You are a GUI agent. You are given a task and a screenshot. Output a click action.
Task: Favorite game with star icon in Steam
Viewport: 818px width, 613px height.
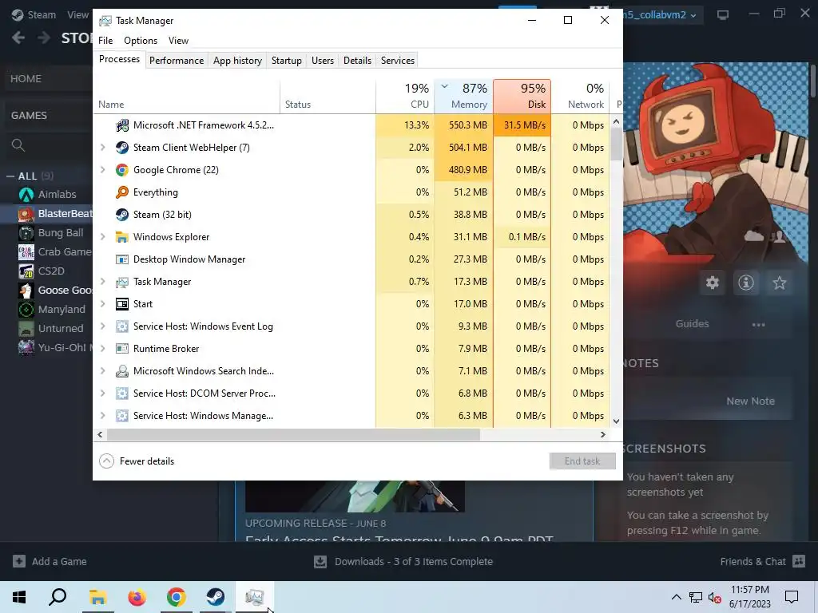click(x=780, y=283)
